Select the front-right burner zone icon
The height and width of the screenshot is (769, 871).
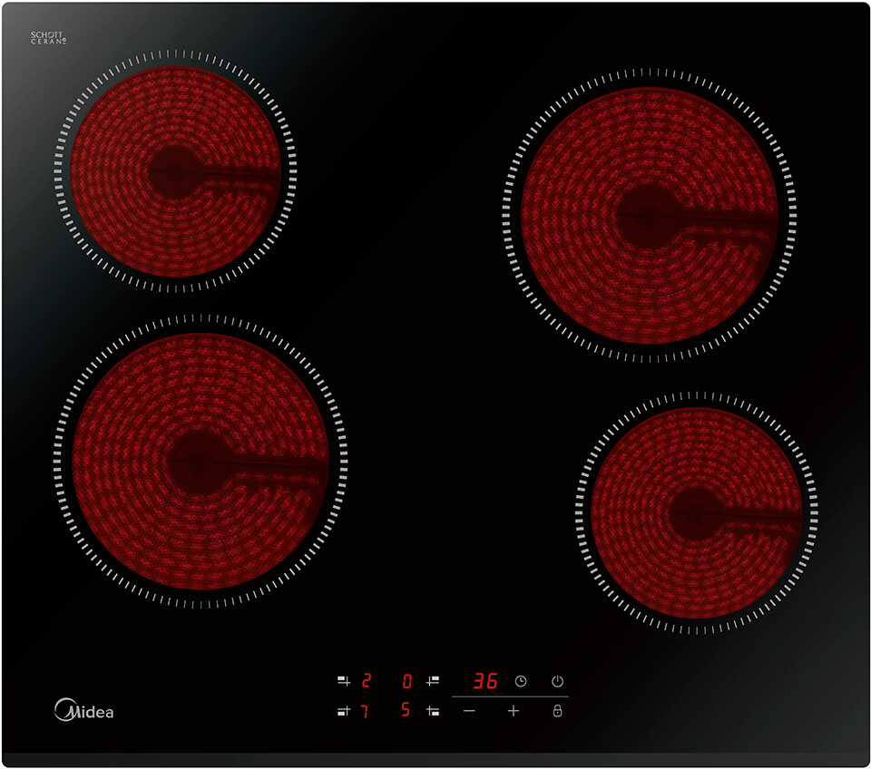click(x=434, y=712)
